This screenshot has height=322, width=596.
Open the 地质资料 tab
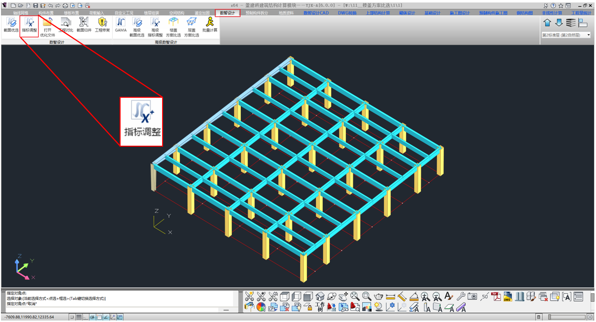click(286, 13)
